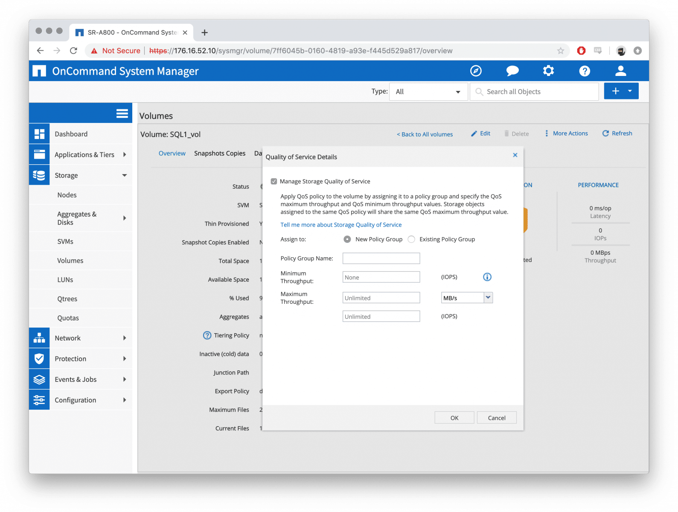The image size is (678, 512).
Task: Click the NetApp logo in header
Action: [x=39, y=71]
